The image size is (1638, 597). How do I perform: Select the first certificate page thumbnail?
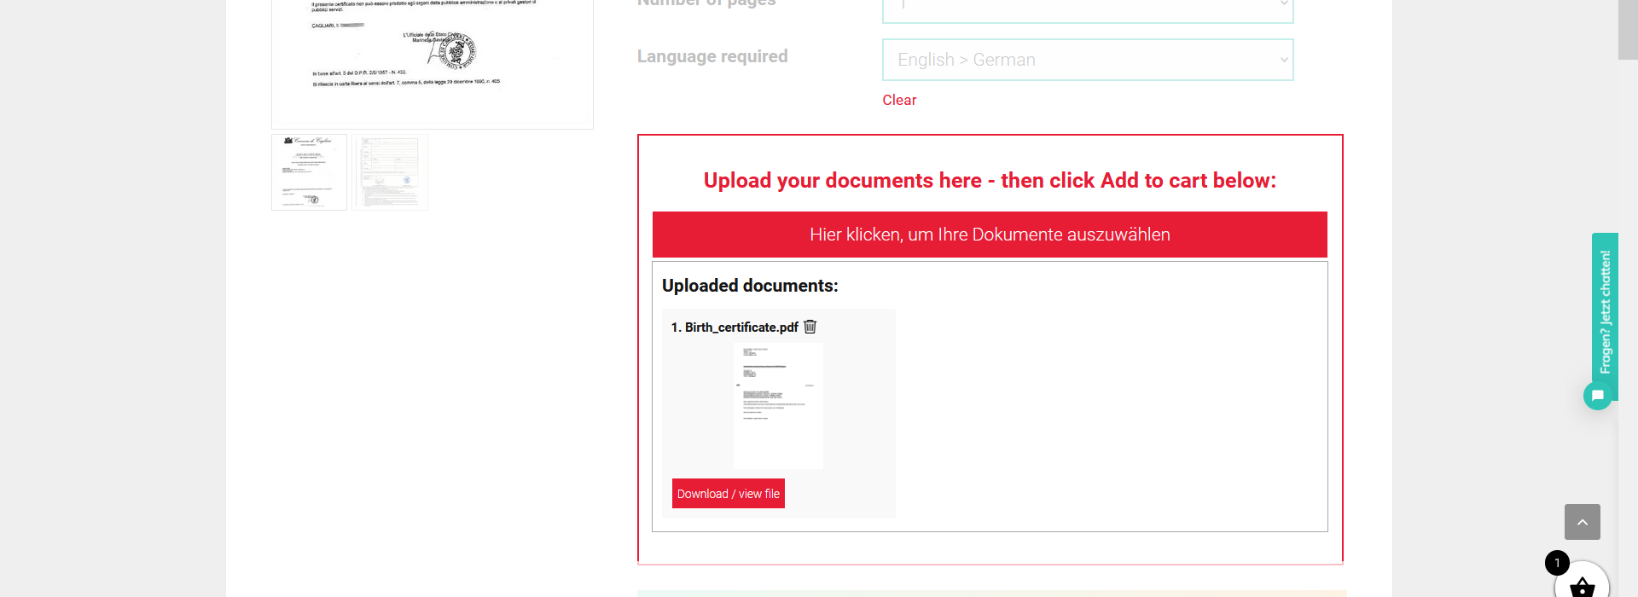pyautogui.click(x=309, y=172)
